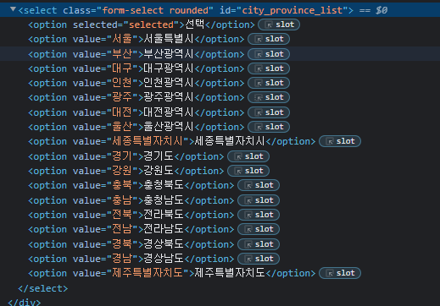Screen dimensions: 440x306
Task: Click slot badge beside 세종특별자치시 option
Action: click(340, 141)
